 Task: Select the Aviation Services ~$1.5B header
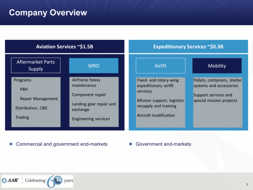[x=65, y=47]
